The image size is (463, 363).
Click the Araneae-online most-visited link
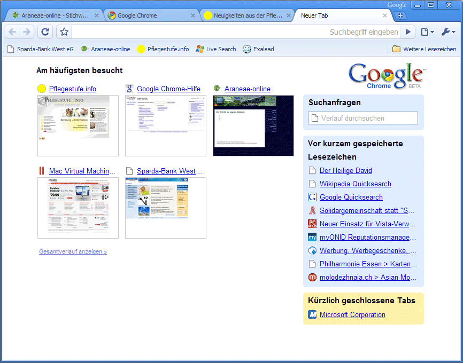248,89
